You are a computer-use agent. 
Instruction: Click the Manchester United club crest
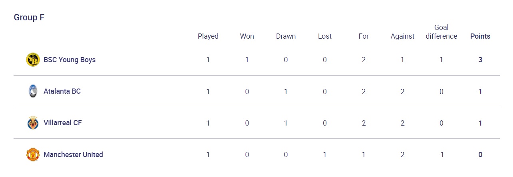(x=33, y=154)
